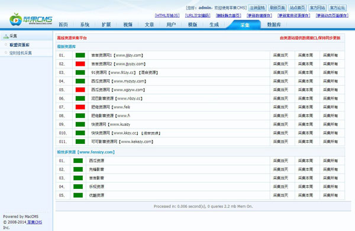Screen dimensions: 355x231
Task: Open the 苹果CMS footer link
Action: click(x=34, y=222)
